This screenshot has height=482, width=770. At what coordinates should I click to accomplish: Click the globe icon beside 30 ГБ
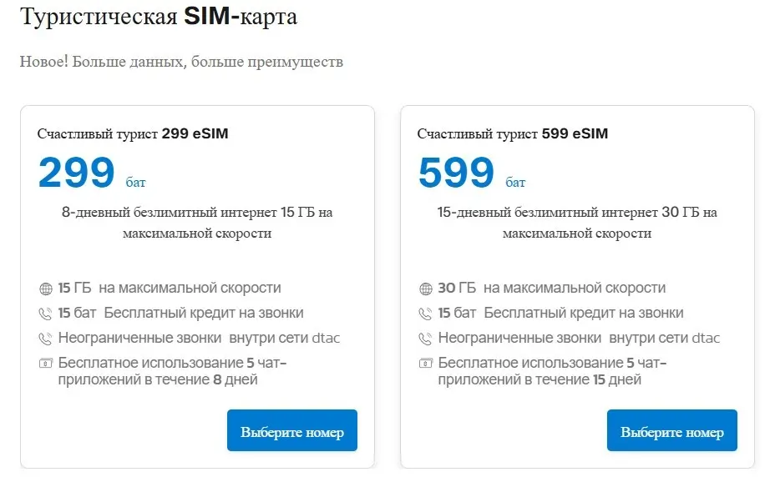coord(426,289)
